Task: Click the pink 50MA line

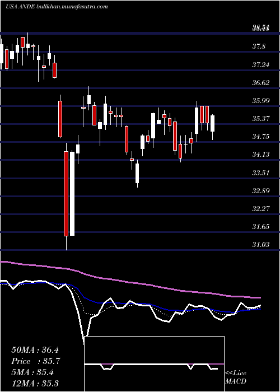Action: click(130, 282)
